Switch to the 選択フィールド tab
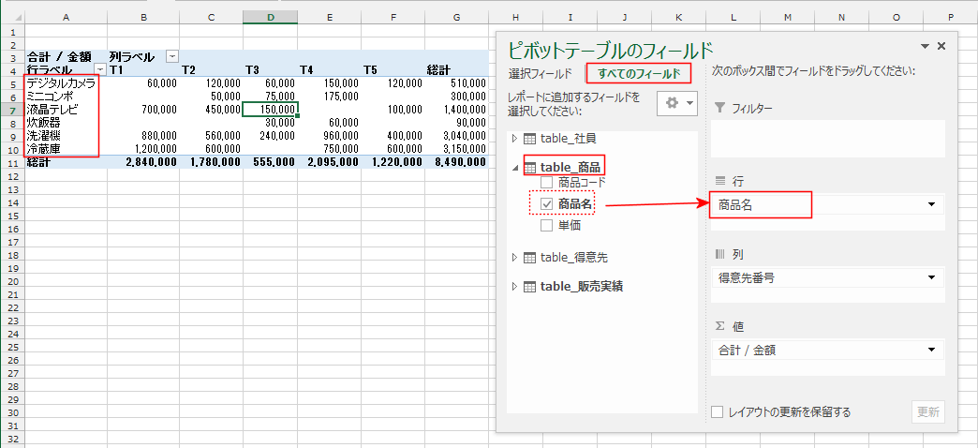This screenshot has width=978, height=448. 541,74
